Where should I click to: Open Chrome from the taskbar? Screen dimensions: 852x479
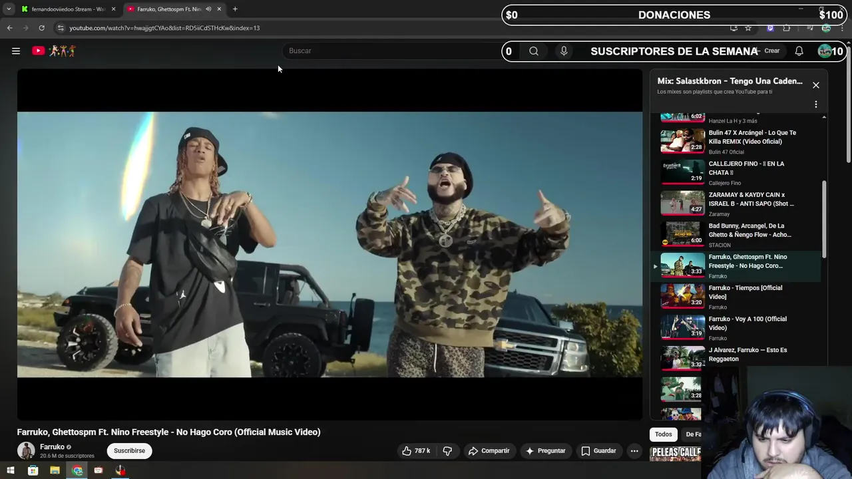point(77,470)
